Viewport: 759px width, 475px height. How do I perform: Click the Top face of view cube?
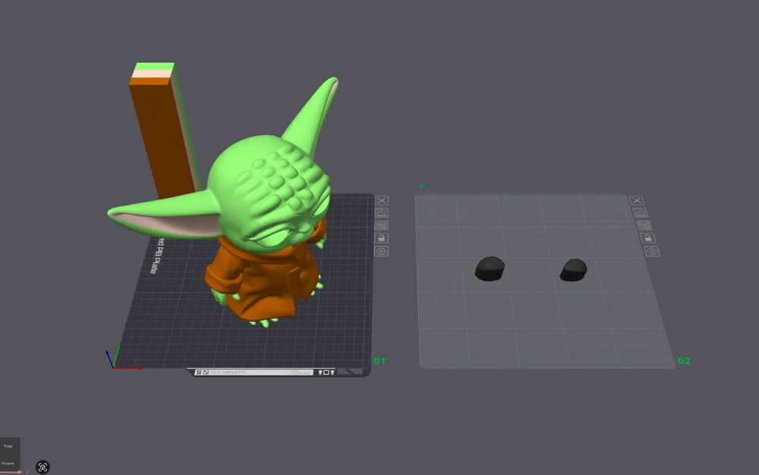[x=8, y=446]
